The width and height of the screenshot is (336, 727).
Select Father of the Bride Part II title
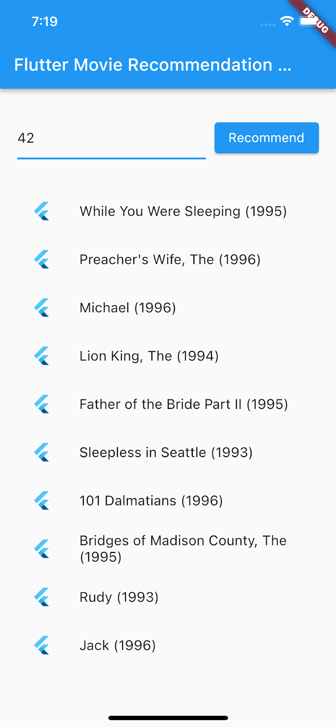(184, 404)
